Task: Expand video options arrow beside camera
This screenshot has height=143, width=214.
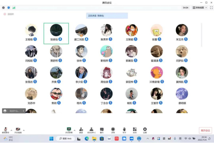Action: click(x=24, y=130)
